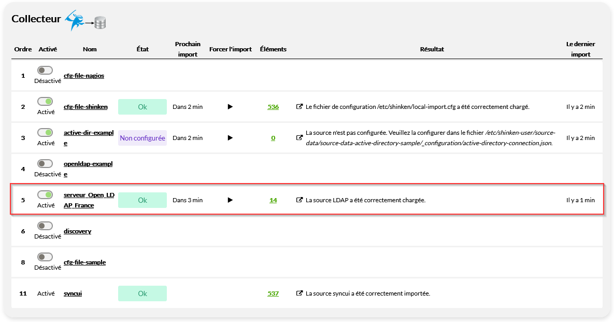Enable the discovery source toggle

coord(45,226)
